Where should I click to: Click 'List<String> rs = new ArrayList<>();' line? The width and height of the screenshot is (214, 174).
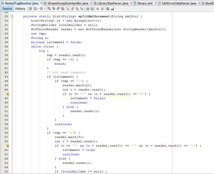point(66,21)
